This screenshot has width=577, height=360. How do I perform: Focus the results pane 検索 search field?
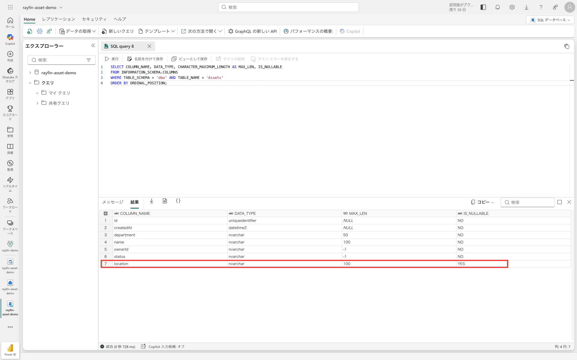coord(528,202)
